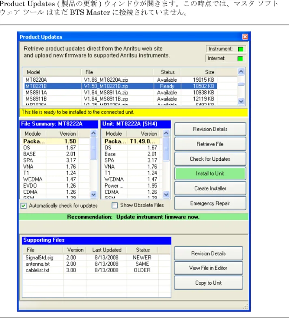Click the Check for Updates button
289x318 pixels.
[x=210, y=159]
